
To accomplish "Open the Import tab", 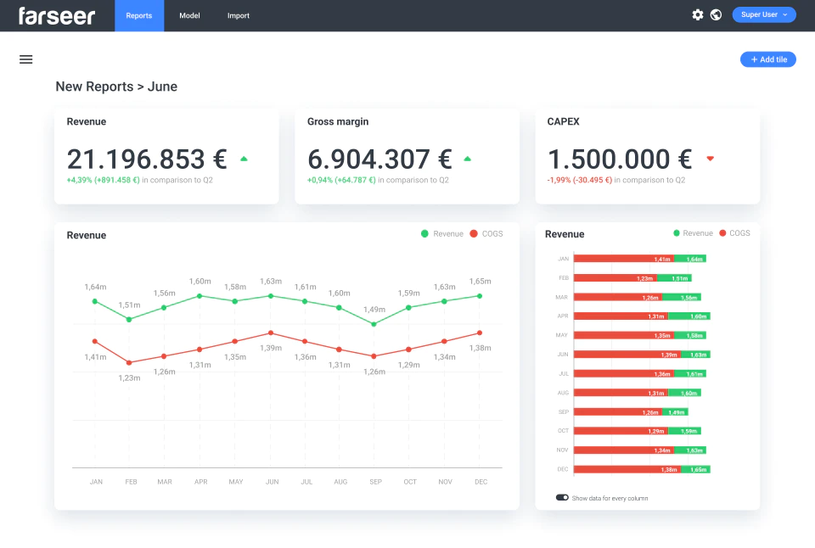I will (238, 15).
